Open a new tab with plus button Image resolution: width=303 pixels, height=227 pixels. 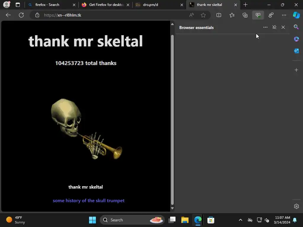pyautogui.click(x=245, y=5)
